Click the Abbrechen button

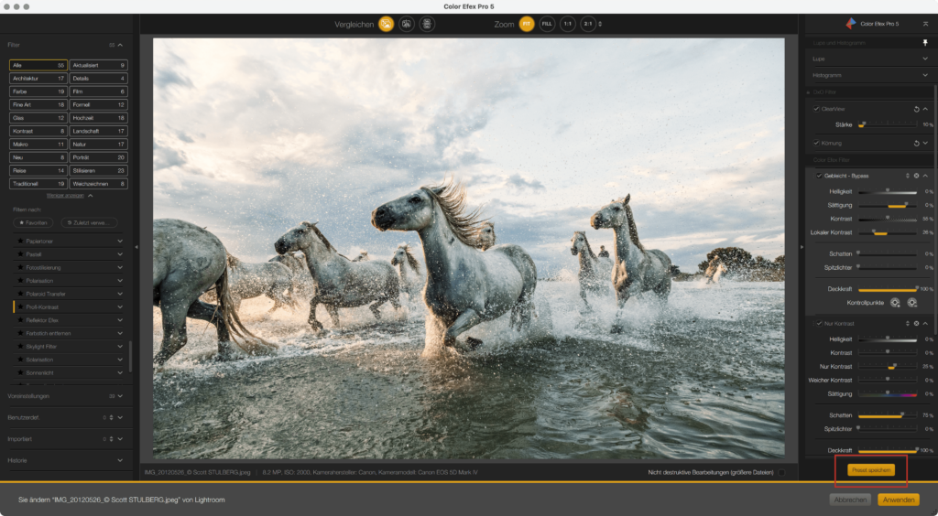pyautogui.click(x=850, y=500)
